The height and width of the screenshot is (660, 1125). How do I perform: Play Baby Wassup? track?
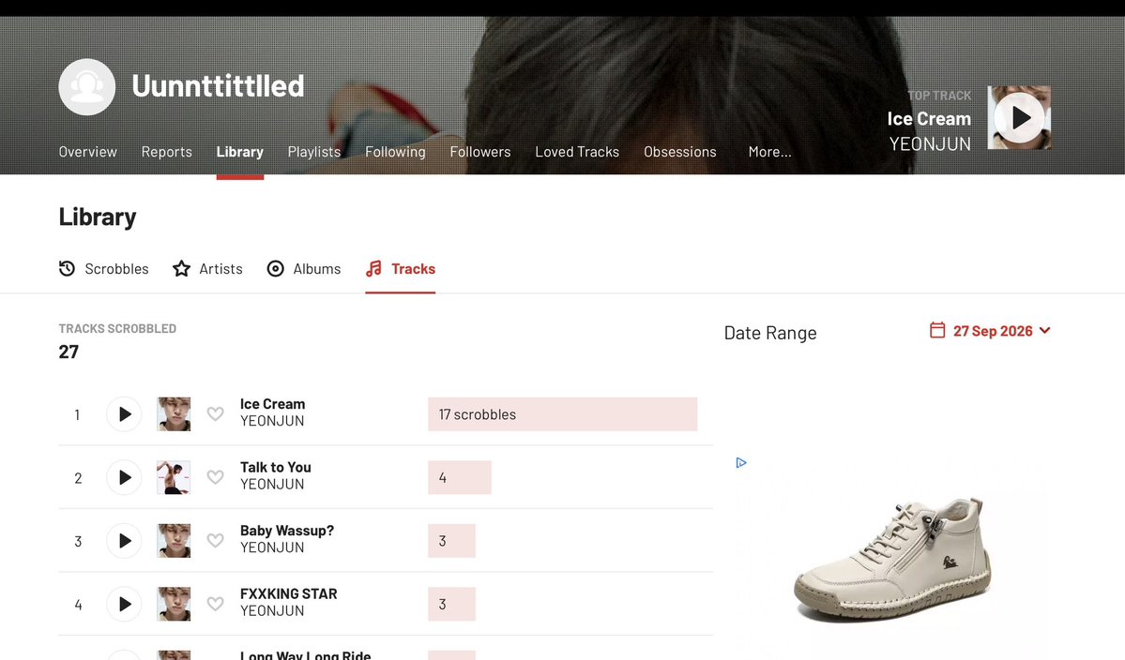coord(124,541)
